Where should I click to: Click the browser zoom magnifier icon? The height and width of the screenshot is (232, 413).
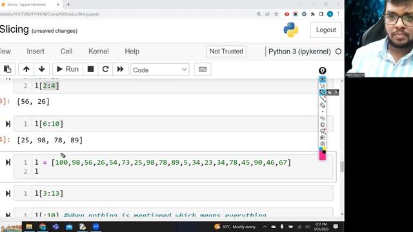(x=259, y=14)
